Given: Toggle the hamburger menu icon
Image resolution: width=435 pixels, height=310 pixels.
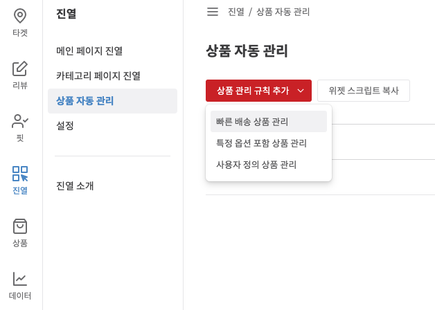Looking at the screenshot, I should [213, 12].
